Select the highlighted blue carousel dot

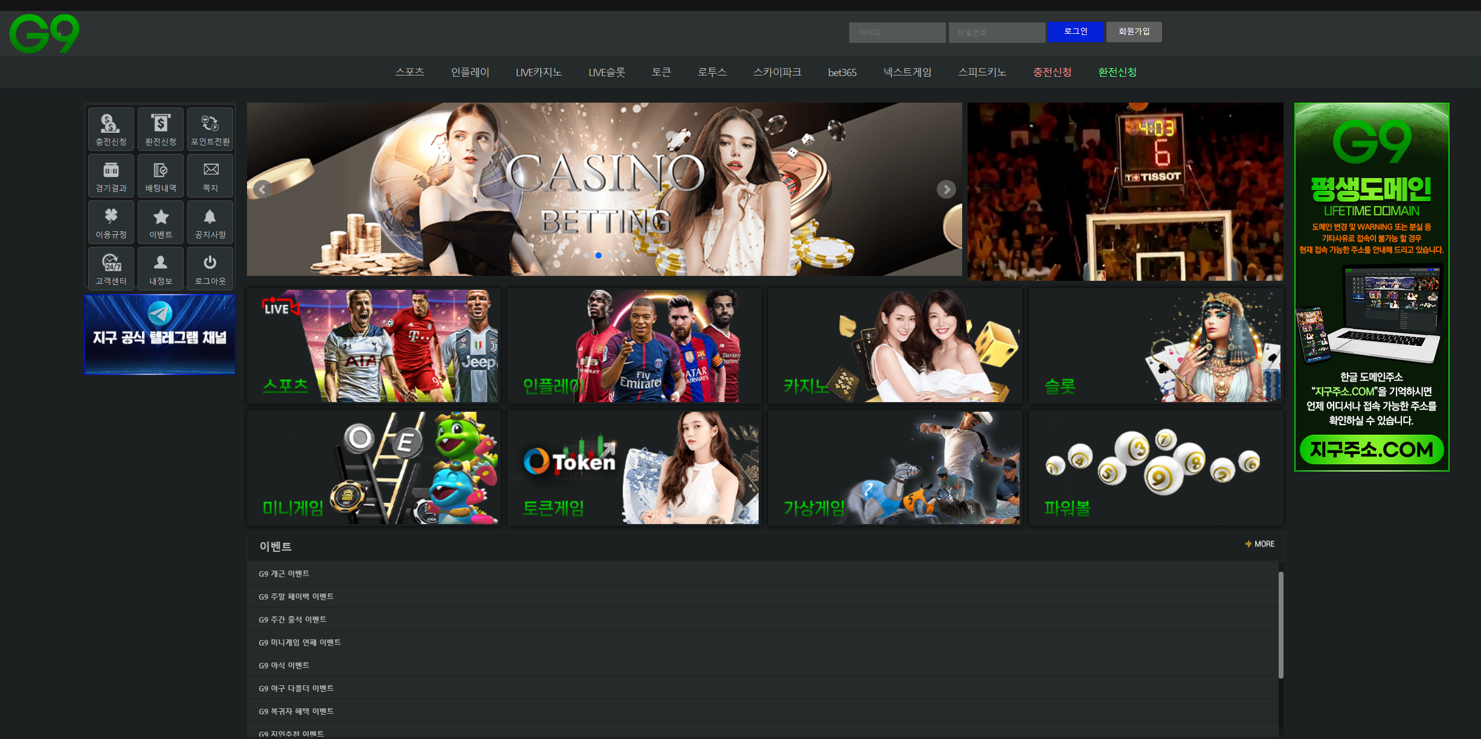pyautogui.click(x=598, y=255)
